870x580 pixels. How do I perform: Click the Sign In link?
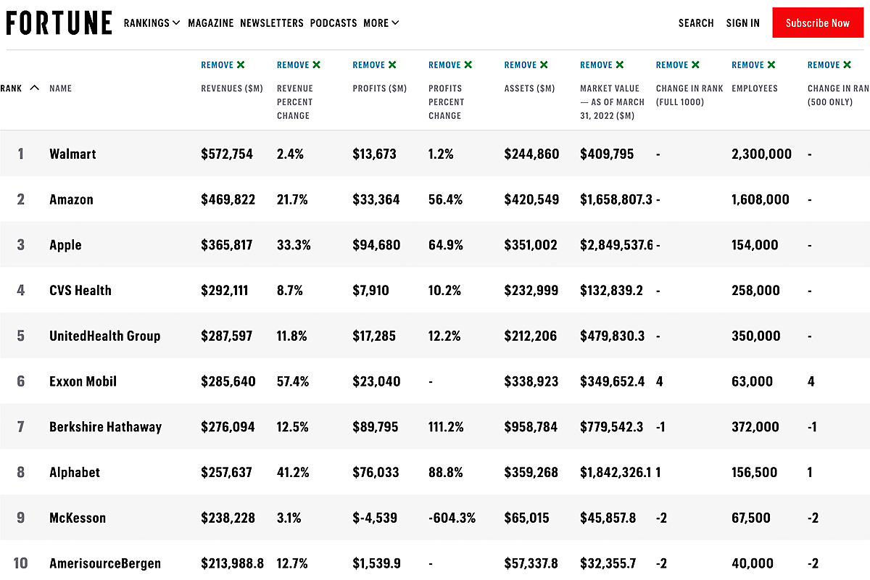[x=742, y=23]
